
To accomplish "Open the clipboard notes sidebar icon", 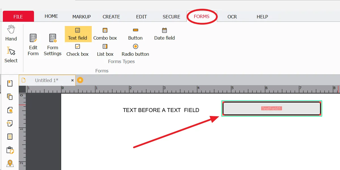I will click(10, 150).
